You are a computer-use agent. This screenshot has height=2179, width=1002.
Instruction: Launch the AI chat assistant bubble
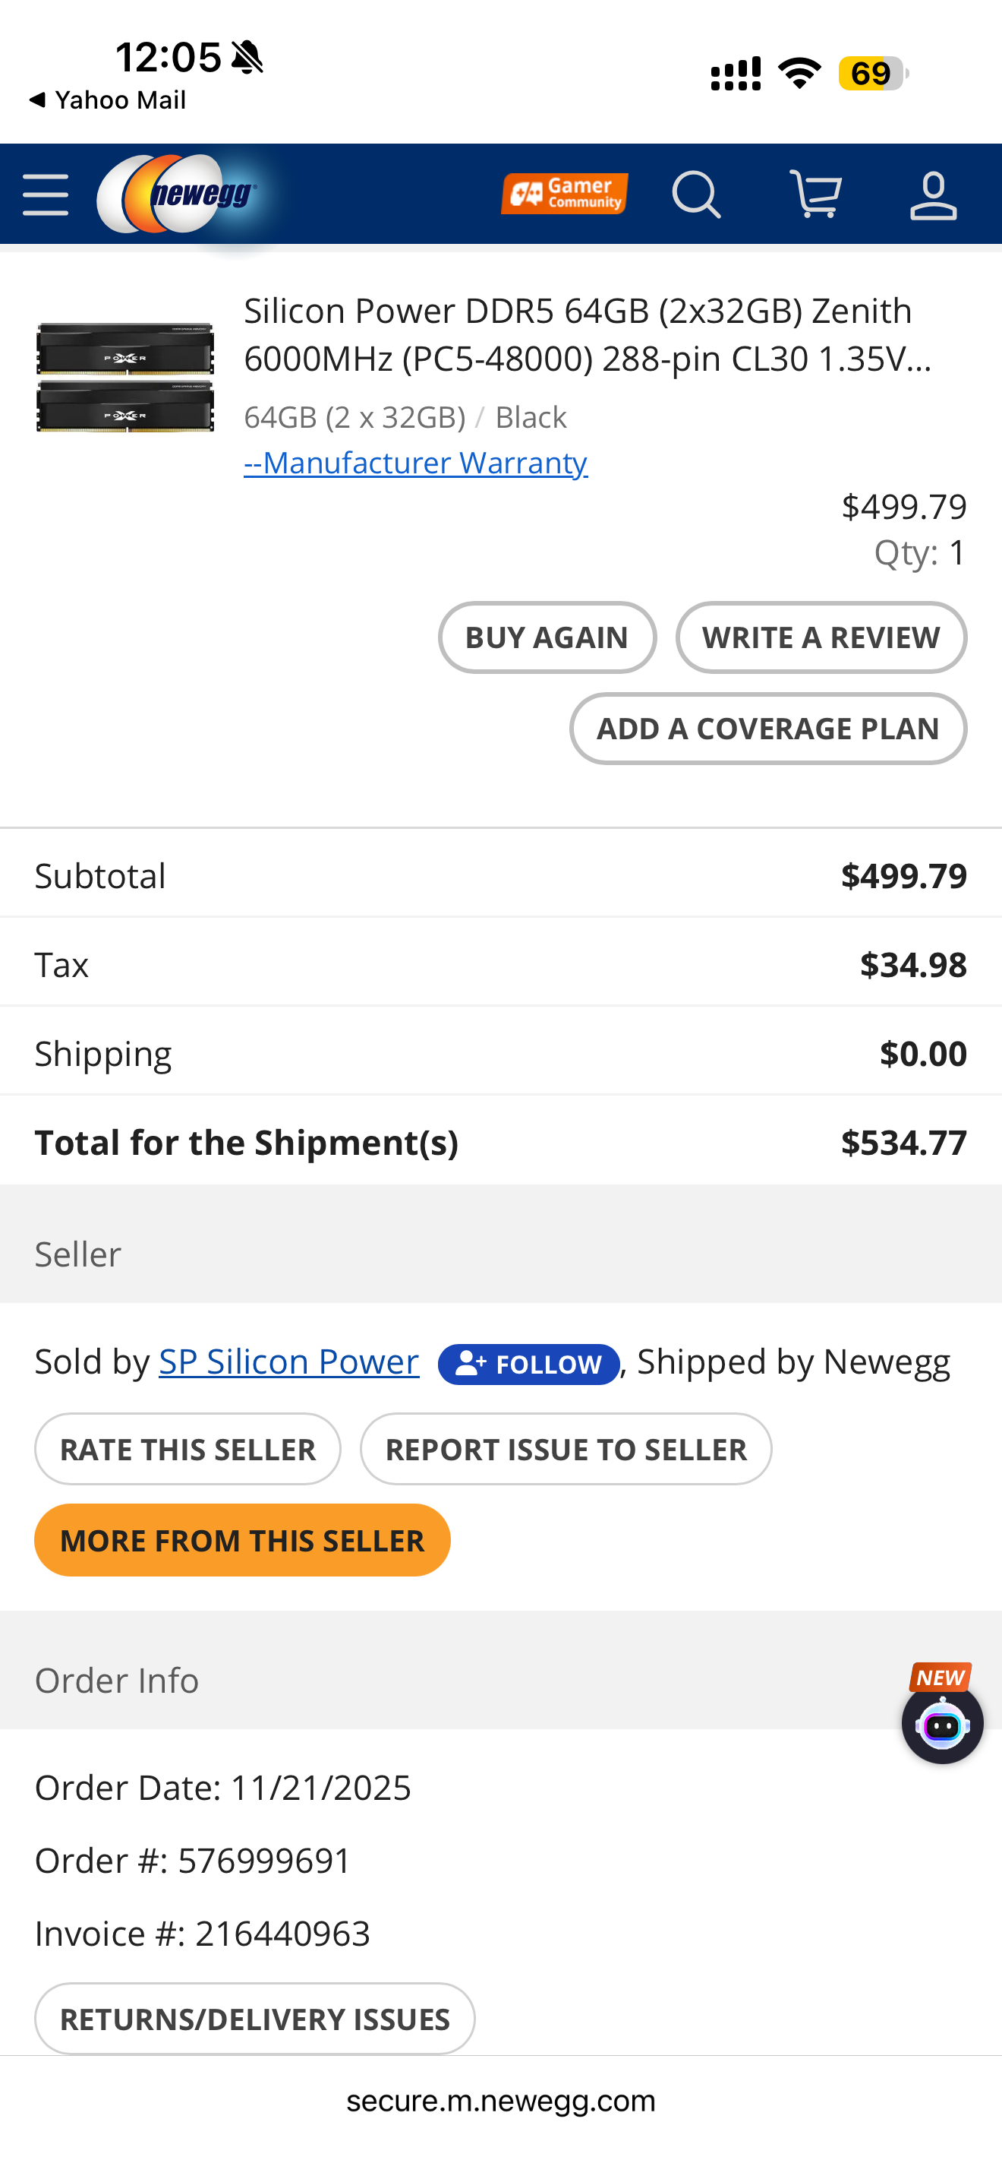(x=942, y=1725)
